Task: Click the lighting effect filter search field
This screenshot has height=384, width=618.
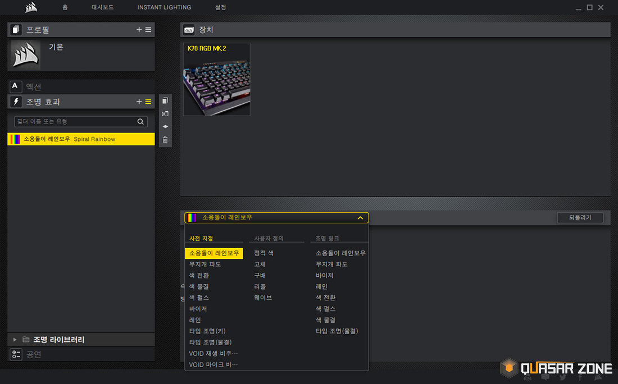Action: [x=81, y=122]
